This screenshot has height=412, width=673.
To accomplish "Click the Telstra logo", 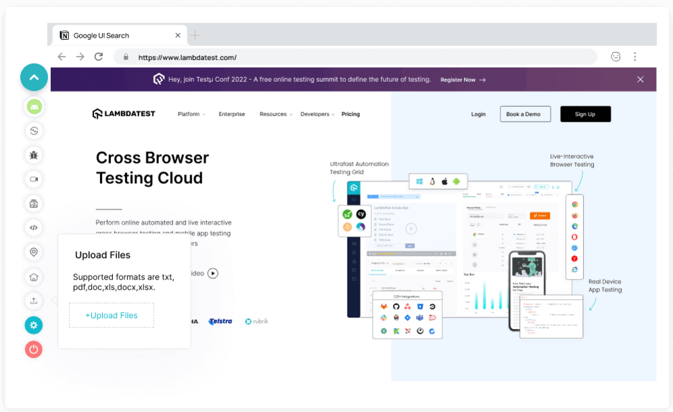I will point(221,321).
